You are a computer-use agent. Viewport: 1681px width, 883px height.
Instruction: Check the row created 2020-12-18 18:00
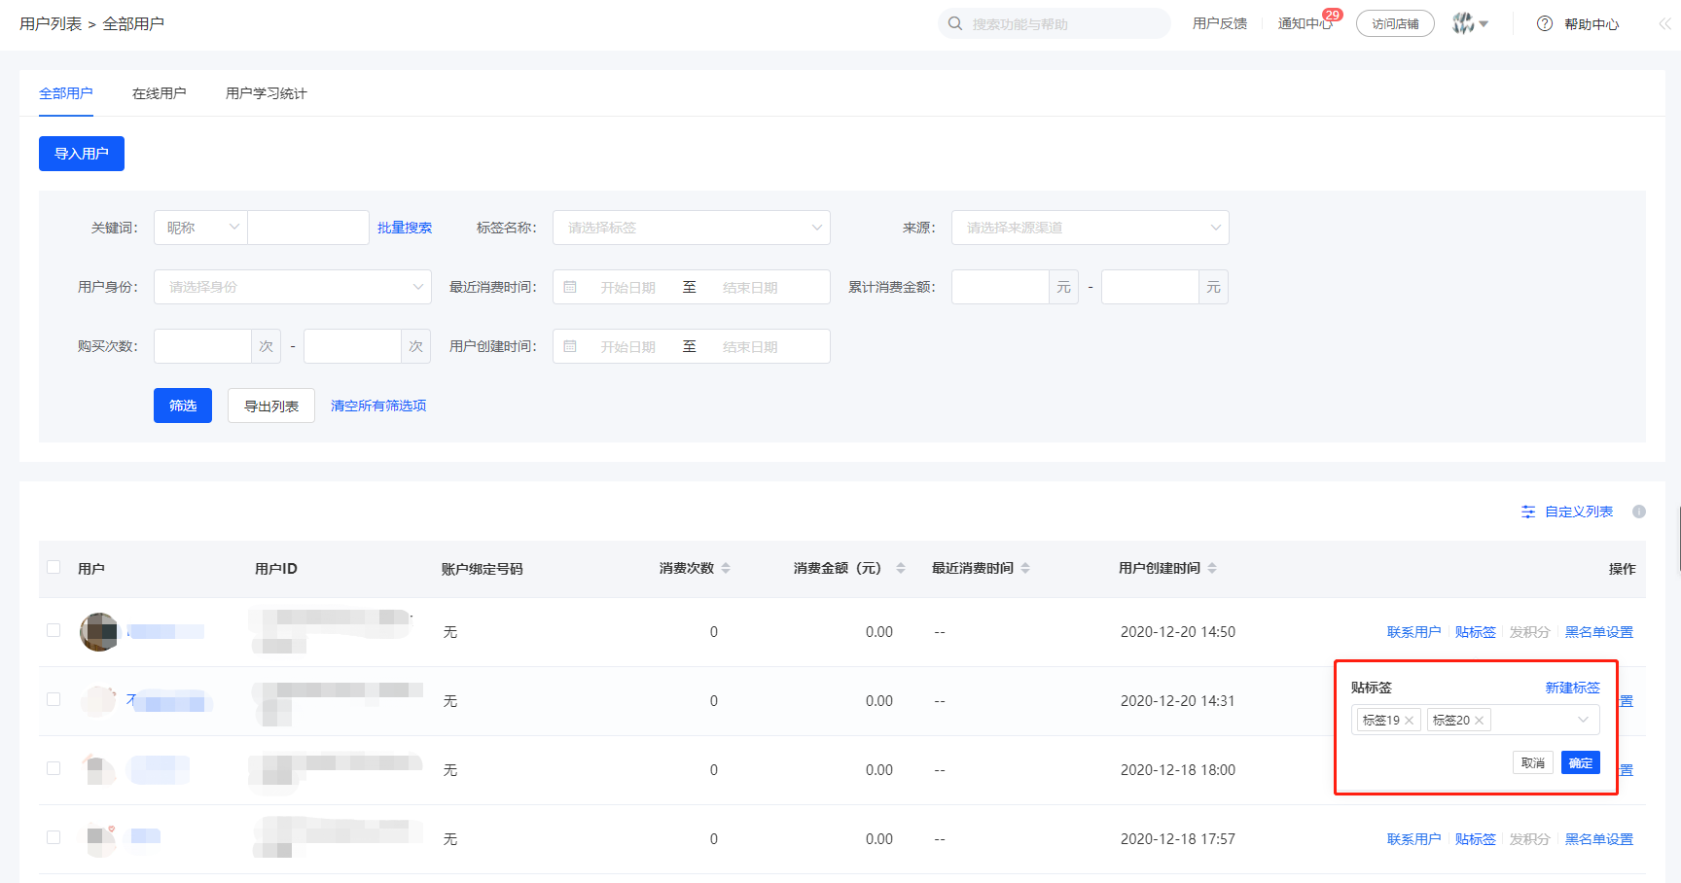point(54,768)
